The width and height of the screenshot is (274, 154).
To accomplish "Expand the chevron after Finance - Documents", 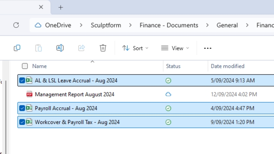I will coord(207,25).
